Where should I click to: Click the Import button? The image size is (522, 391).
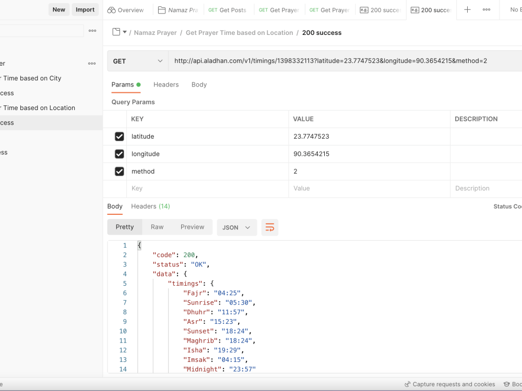(85, 9)
